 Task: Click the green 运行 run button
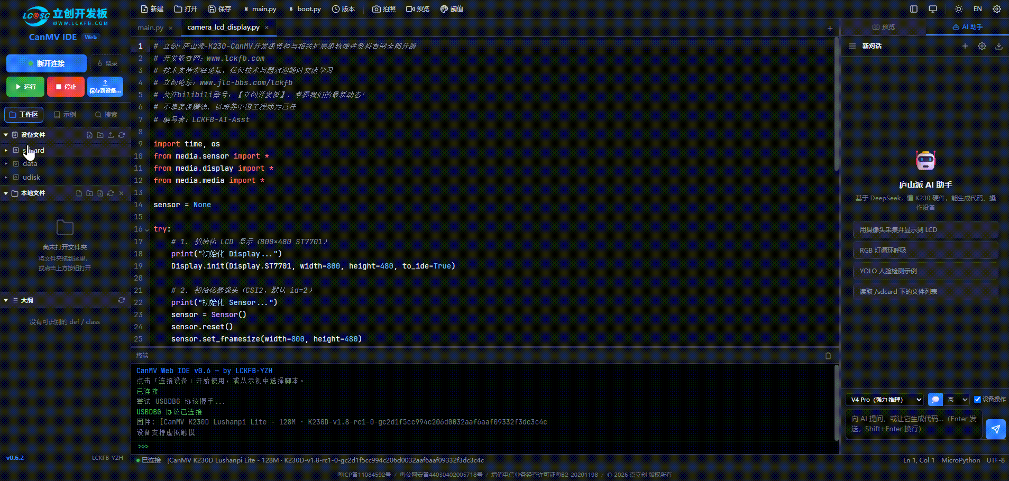tap(25, 87)
